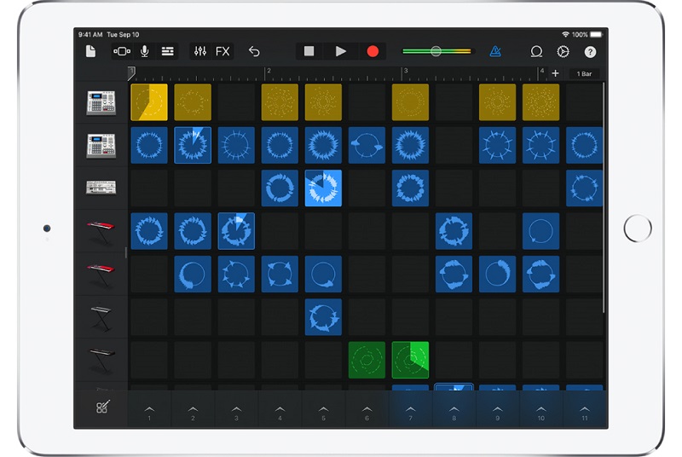The image size is (682, 457).
Task: Select the silver keyboard track in row six
Action: point(101,317)
